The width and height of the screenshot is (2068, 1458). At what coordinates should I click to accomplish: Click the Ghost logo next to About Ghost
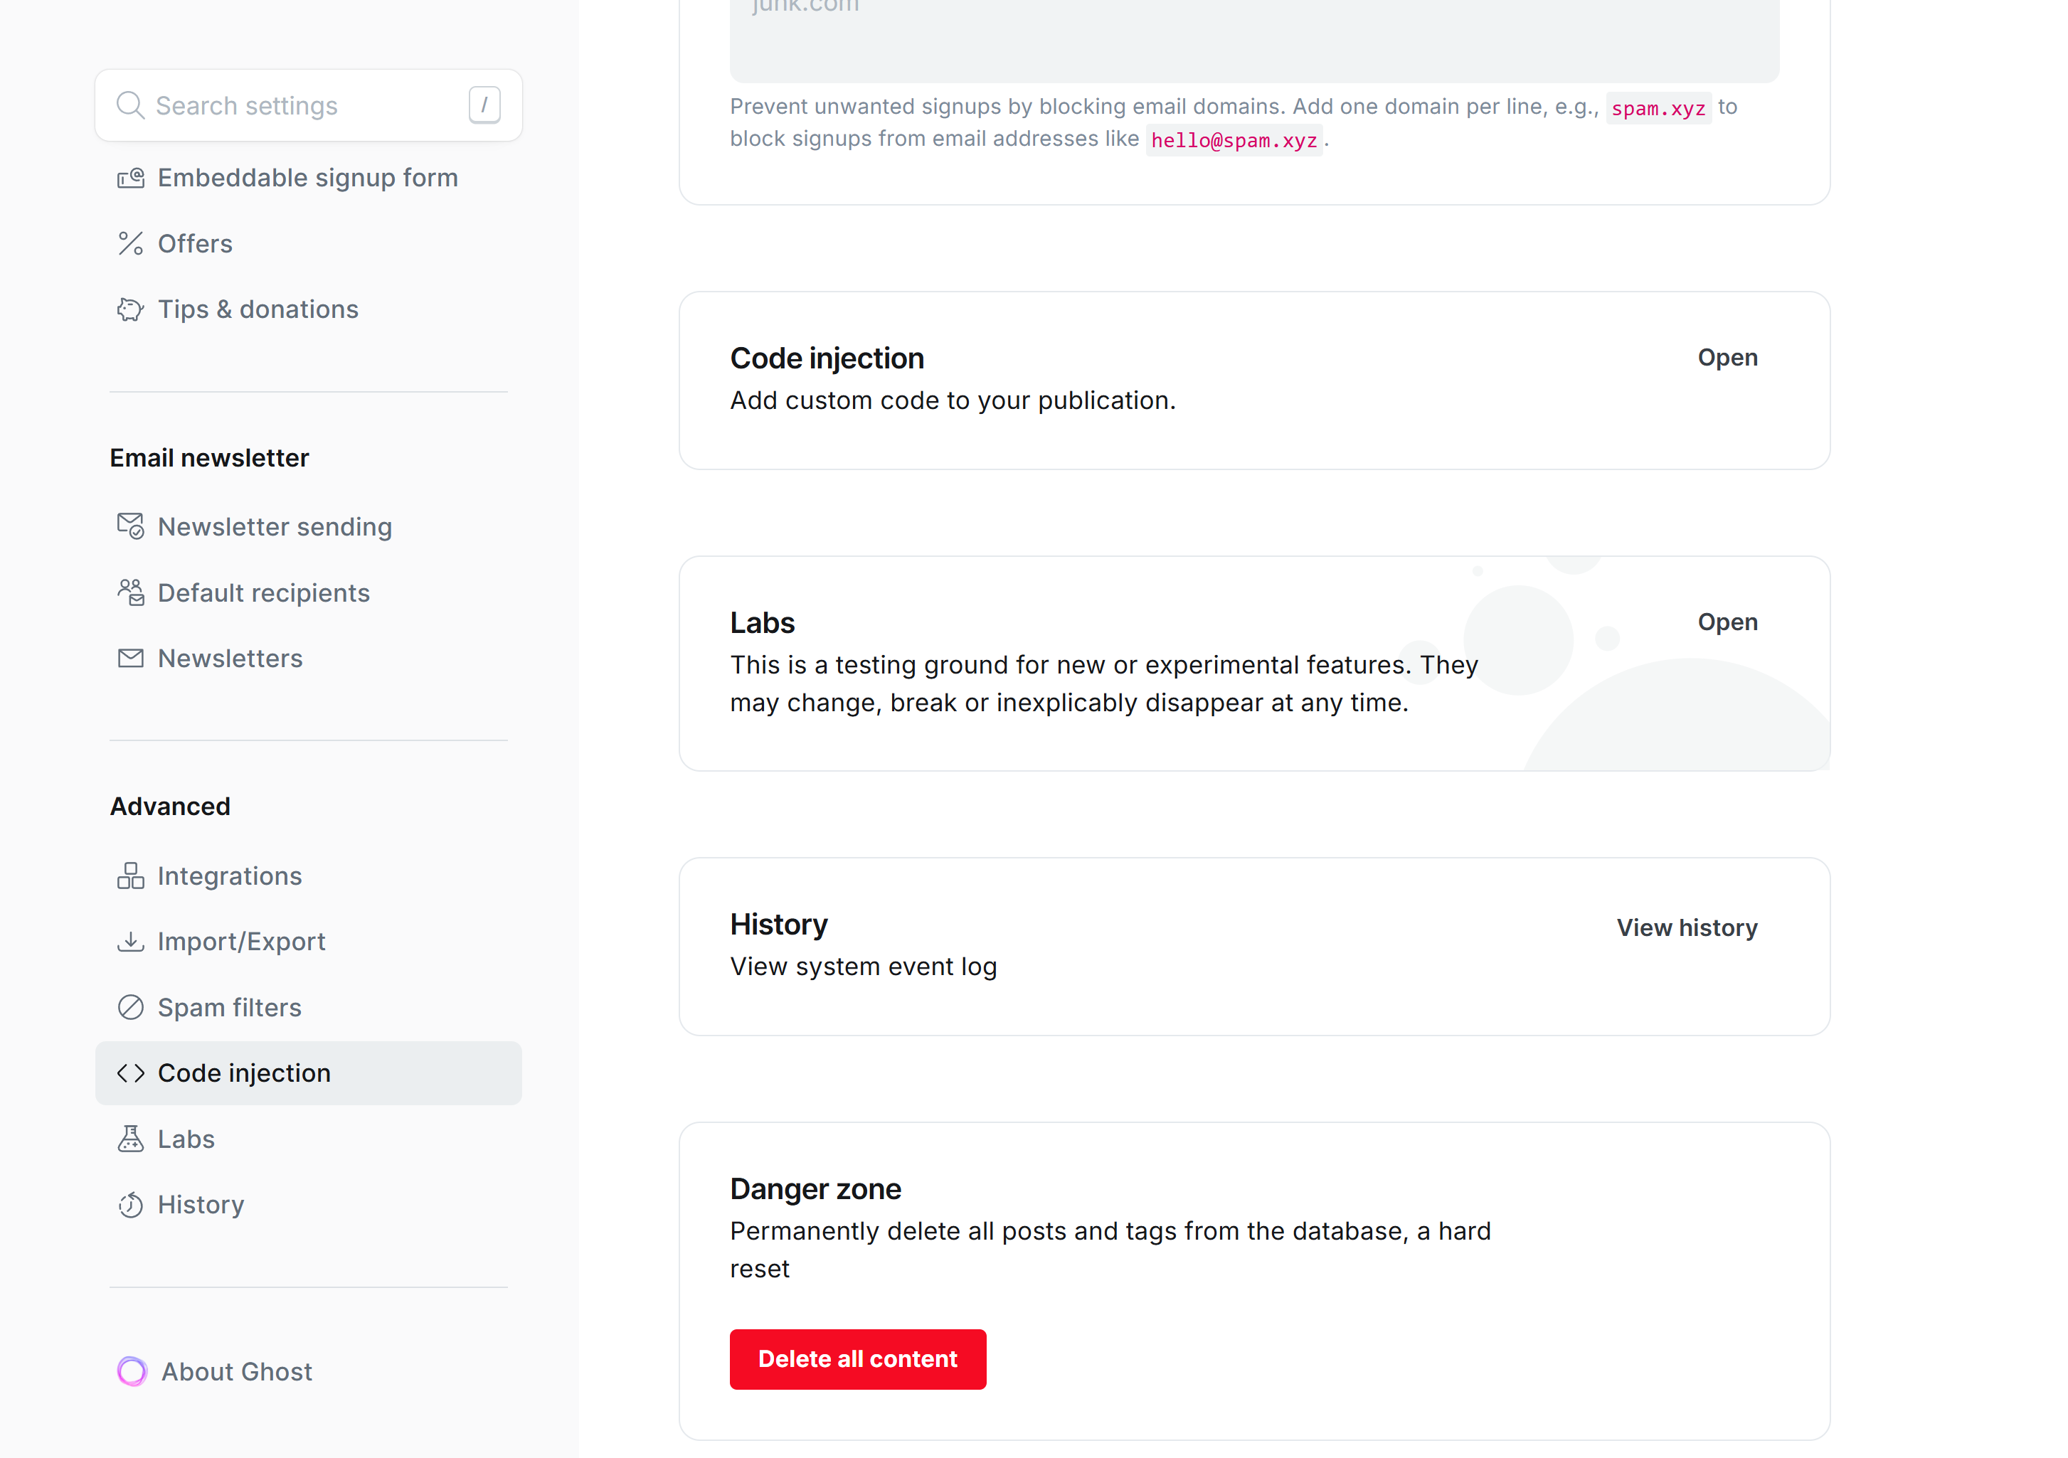(x=132, y=1371)
